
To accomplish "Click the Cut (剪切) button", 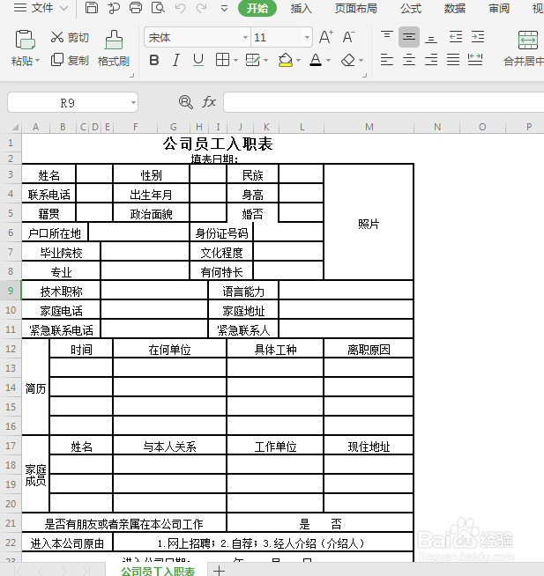I will (70, 38).
